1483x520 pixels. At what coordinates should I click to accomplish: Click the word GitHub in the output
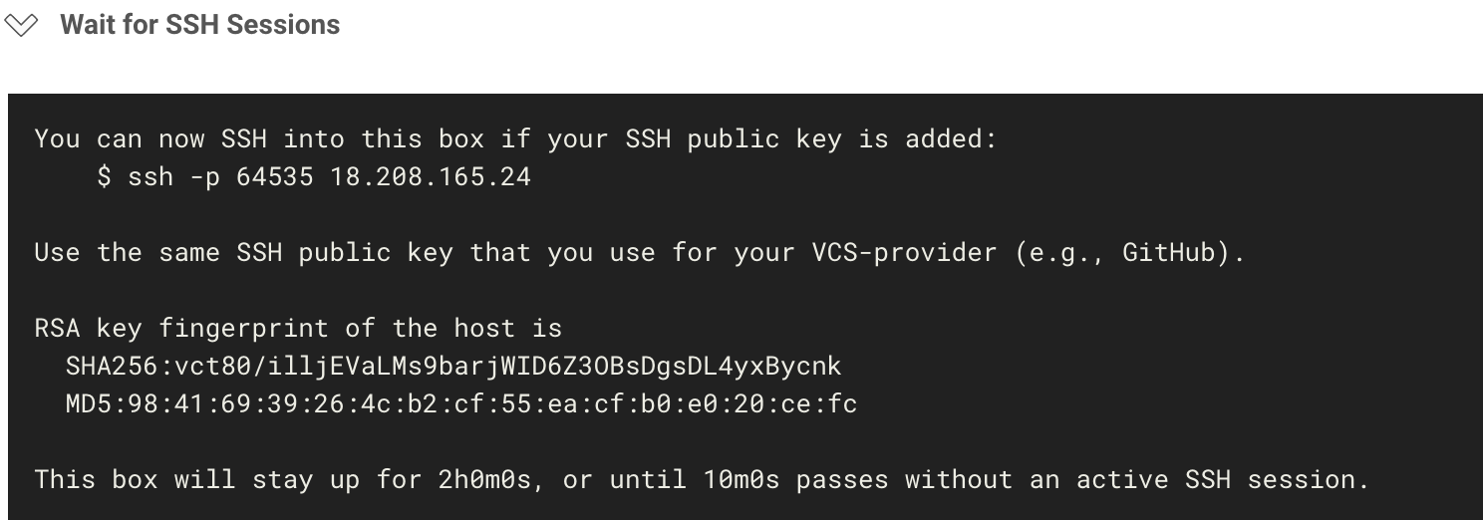point(1175,253)
